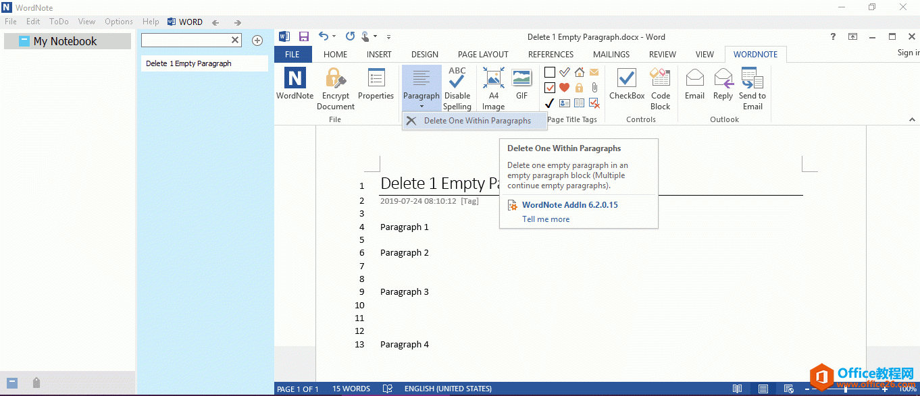Select the red checked box title tag
Image resolution: width=920 pixels, height=396 pixels.
[550, 88]
